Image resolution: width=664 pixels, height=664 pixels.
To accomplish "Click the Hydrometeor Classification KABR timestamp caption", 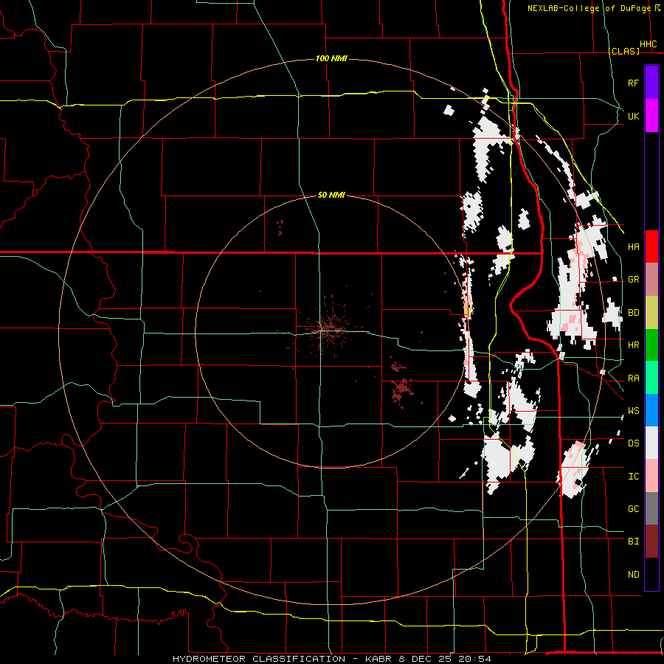I will [x=332, y=659].
